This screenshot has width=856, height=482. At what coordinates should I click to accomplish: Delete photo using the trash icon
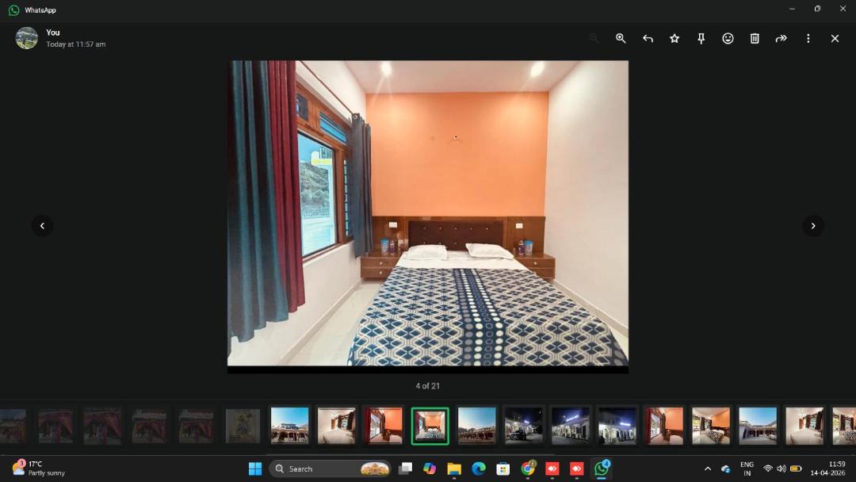click(755, 38)
